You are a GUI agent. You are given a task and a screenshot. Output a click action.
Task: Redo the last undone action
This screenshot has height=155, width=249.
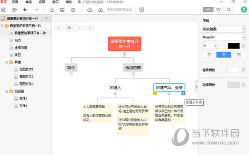(x=36, y=10)
